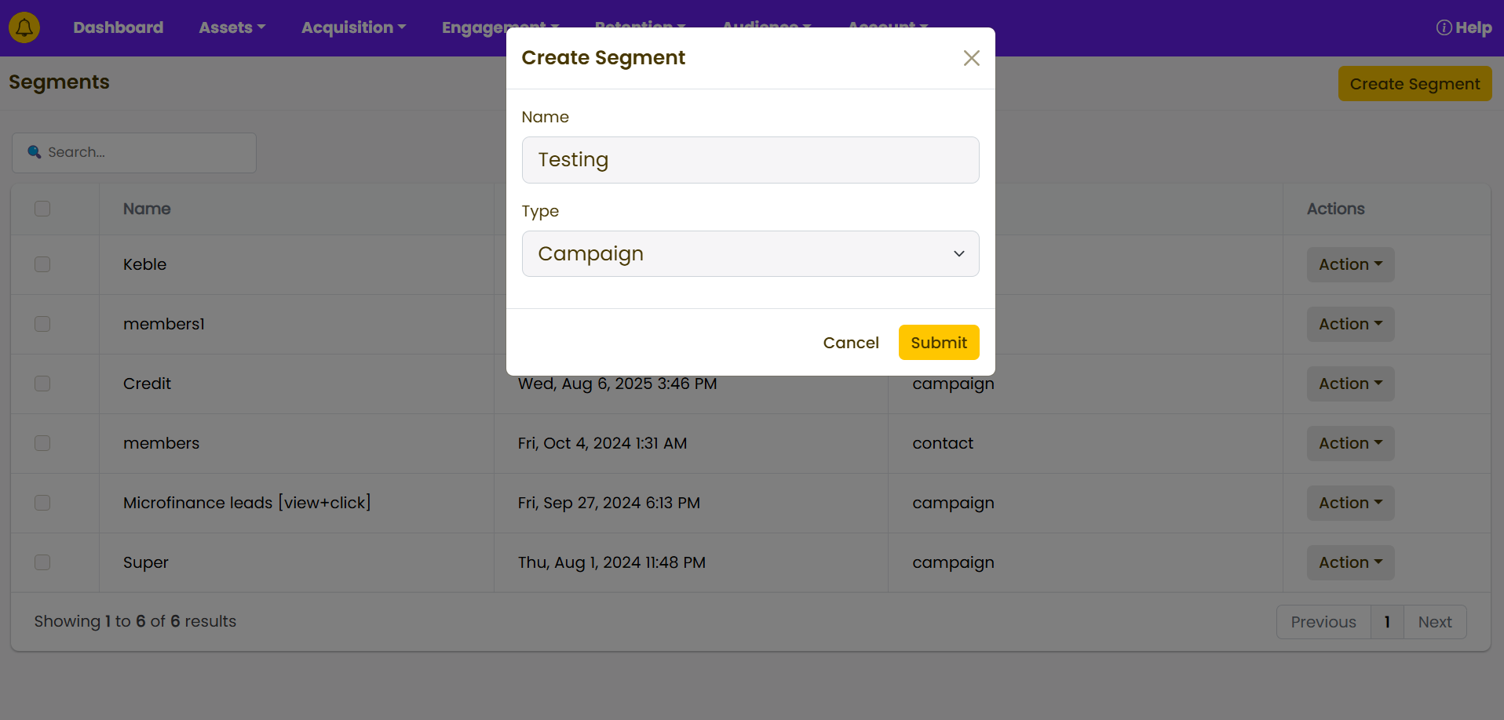Image resolution: width=1504 pixels, height=720 pixels.
Task: Open the Help link icon
Action: (x=1444, y=27)
